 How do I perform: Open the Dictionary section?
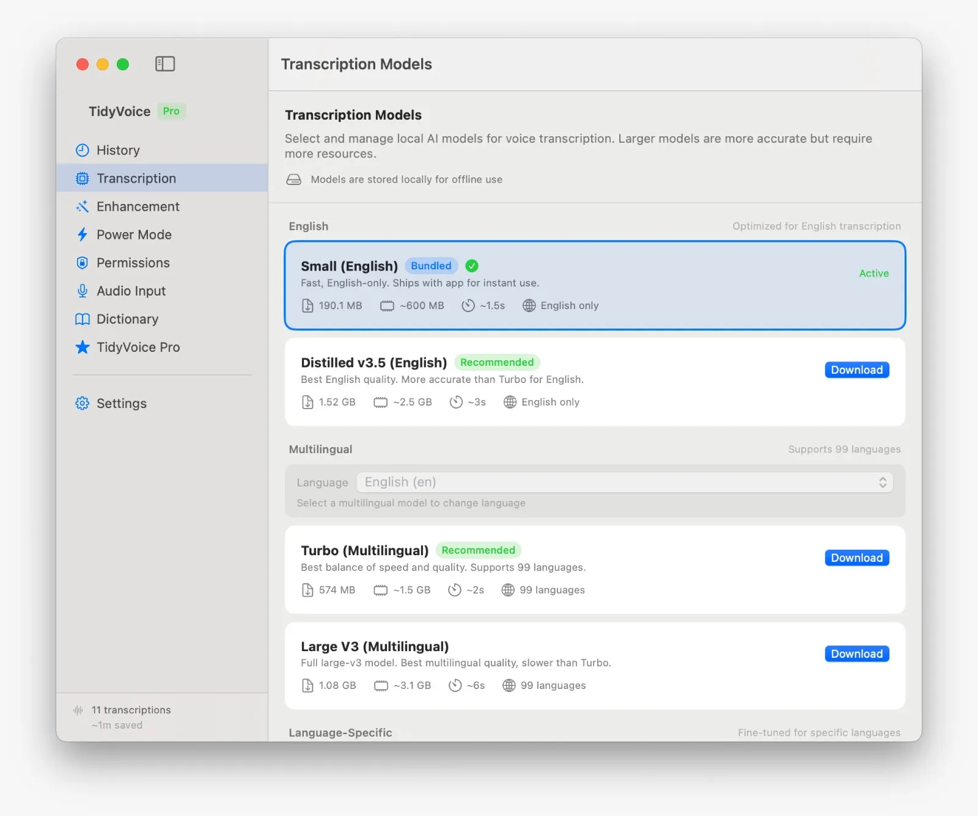[x=162, y=319]
